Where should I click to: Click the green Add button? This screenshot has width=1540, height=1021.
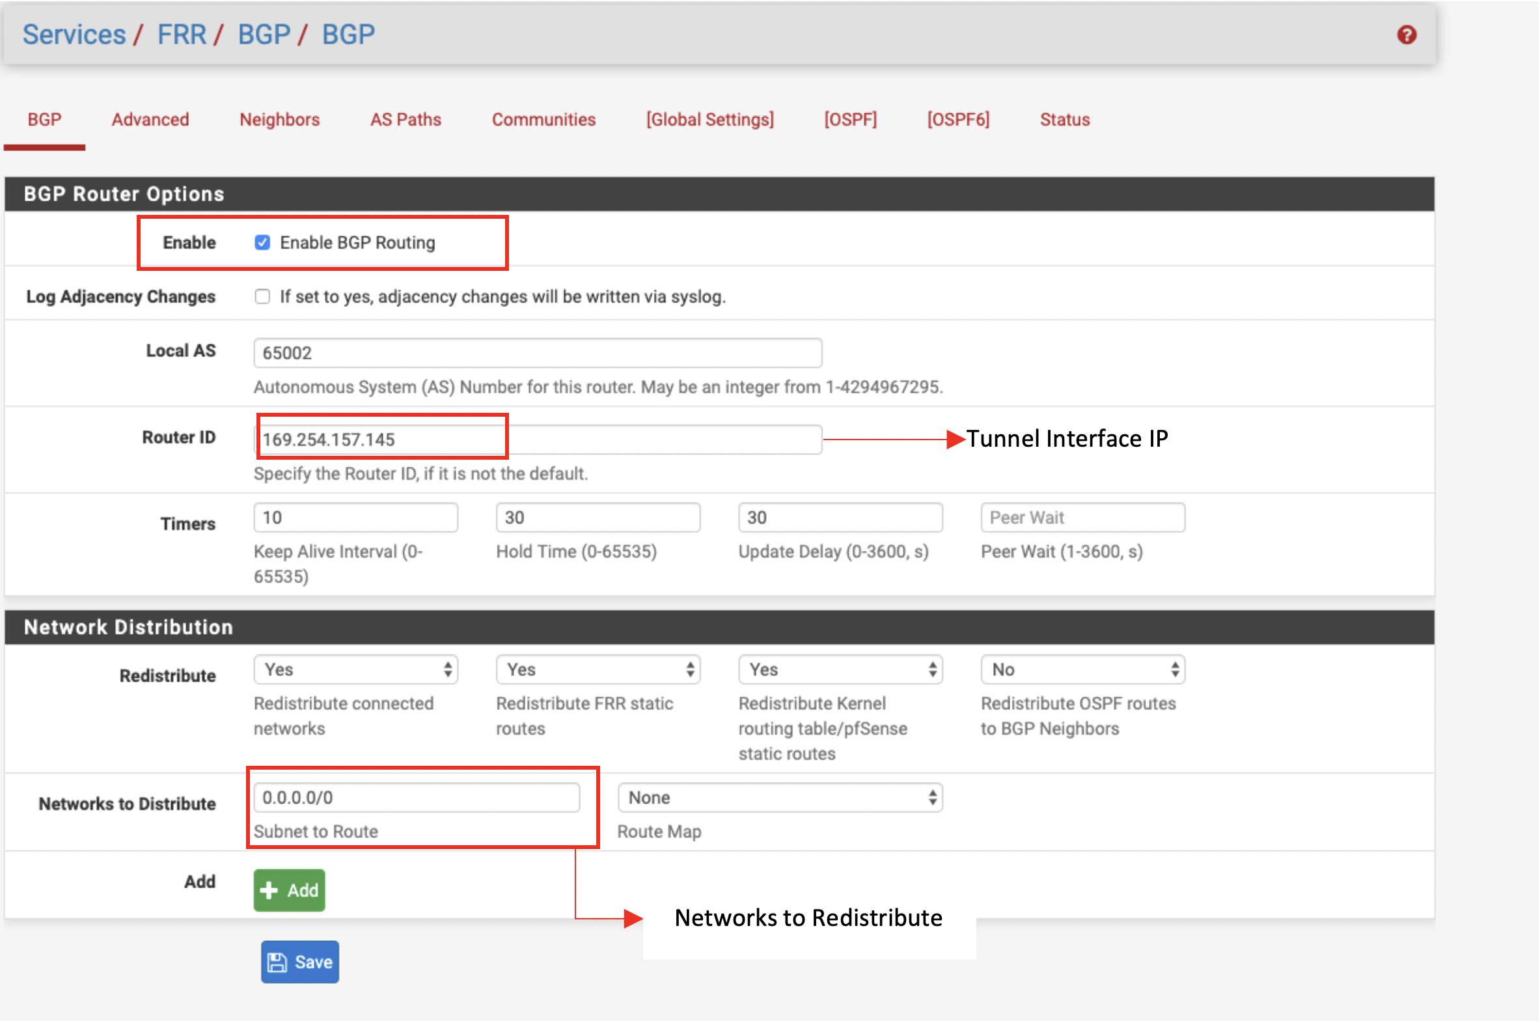289,889
